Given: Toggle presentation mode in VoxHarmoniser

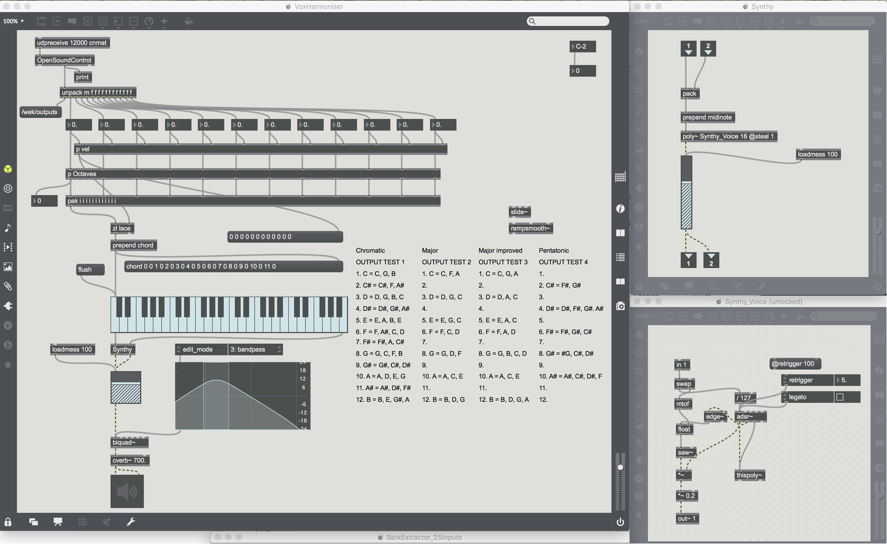Looking at the screenshot, I should (57, 522).
